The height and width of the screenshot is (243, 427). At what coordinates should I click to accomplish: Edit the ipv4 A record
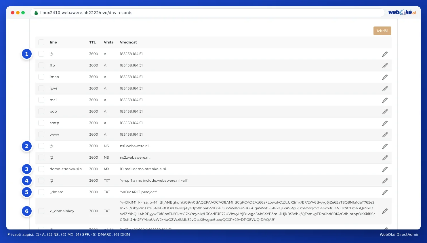(385, 89)
